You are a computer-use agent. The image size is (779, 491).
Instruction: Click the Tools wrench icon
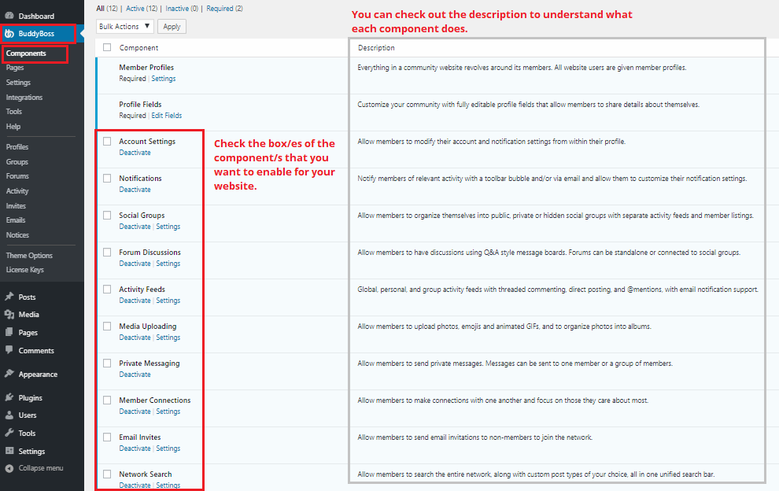coord(9,433)
